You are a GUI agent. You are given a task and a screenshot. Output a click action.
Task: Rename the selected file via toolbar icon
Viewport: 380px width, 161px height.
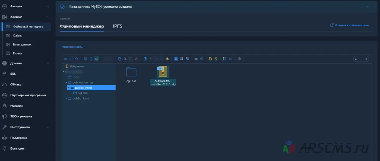point(150,59)
